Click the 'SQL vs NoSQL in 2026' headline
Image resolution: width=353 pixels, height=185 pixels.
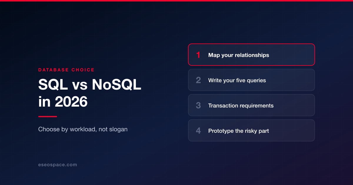click(90, 93)
